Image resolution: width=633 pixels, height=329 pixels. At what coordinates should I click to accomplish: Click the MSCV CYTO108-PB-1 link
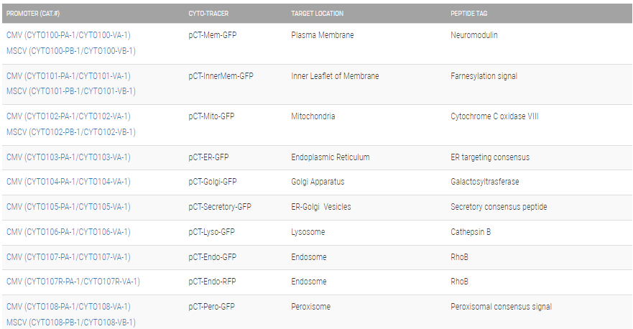[x=70, y=323]
